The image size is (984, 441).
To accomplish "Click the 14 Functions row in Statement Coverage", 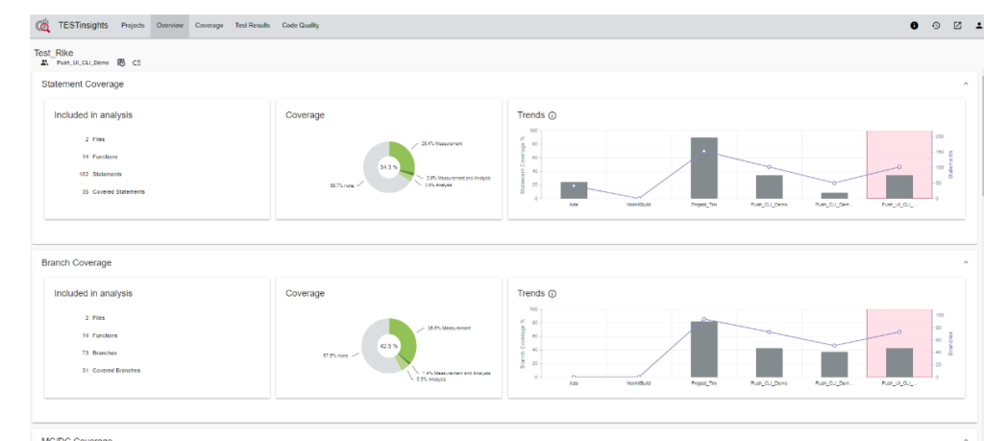I will click(x=99, y=157).
